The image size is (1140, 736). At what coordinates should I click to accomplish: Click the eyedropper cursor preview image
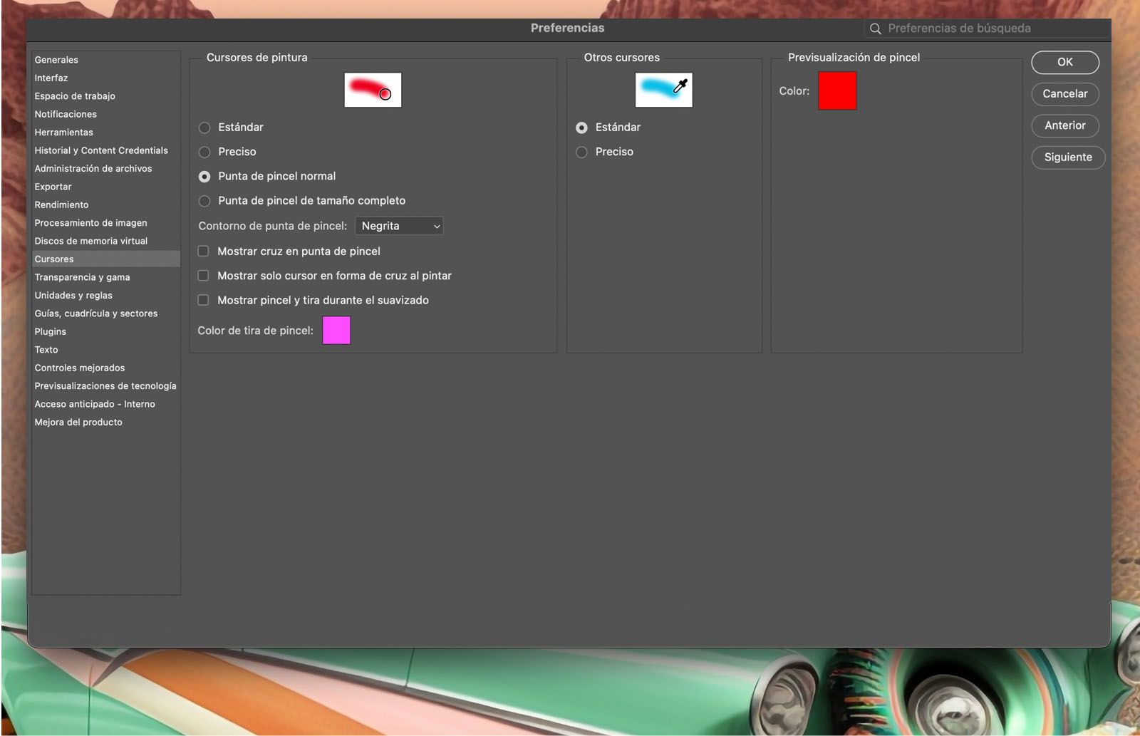pyautogui.click(x=663, y=89)
